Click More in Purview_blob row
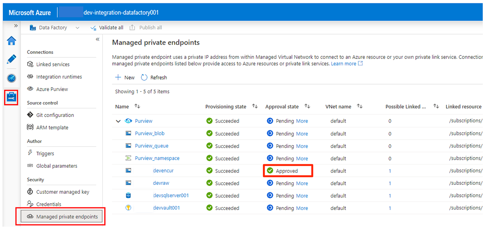 pyautogui.click(x=302, y=134)
